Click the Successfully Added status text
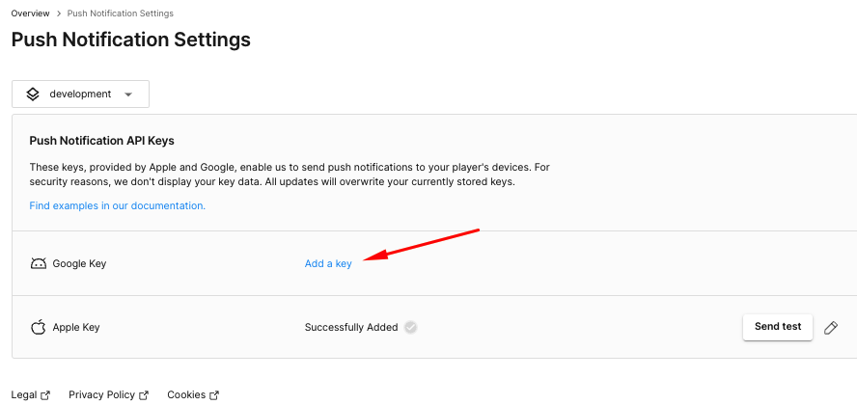The width and height of the screenshot is (857, 405). [351, 327]
